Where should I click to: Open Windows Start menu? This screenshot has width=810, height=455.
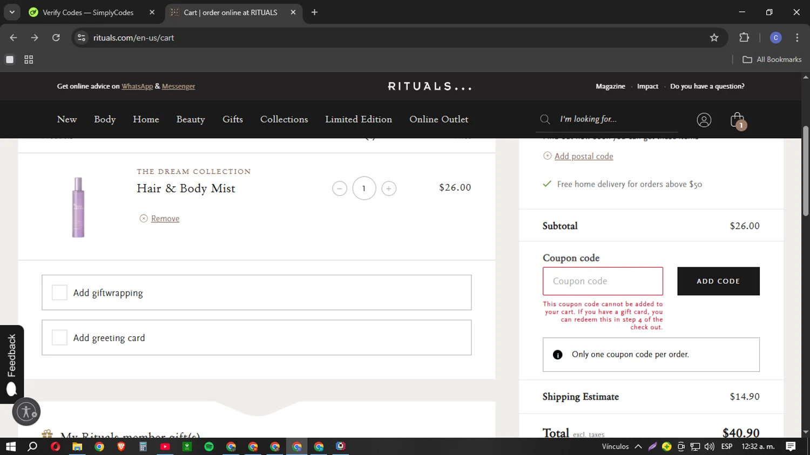(10, 446)
